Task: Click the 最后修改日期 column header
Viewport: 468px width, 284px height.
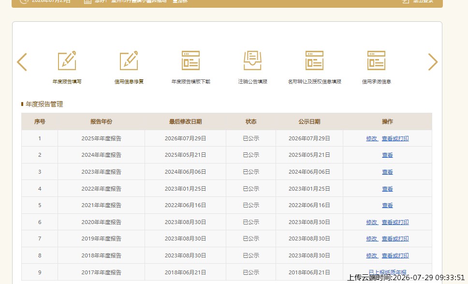Action: [185, 121]
